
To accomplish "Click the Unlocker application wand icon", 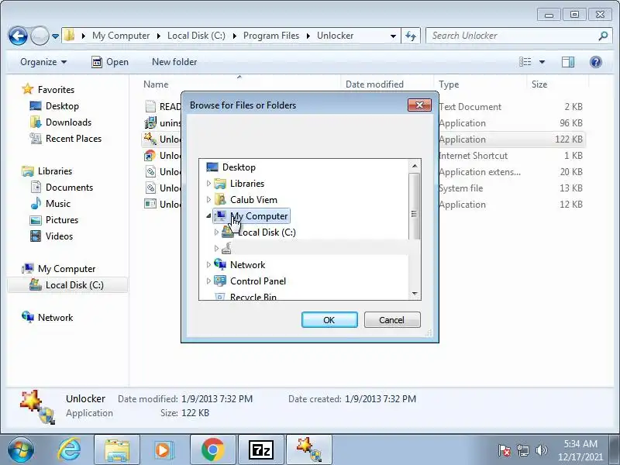I will pyautogui.click(x=150, y=139).
